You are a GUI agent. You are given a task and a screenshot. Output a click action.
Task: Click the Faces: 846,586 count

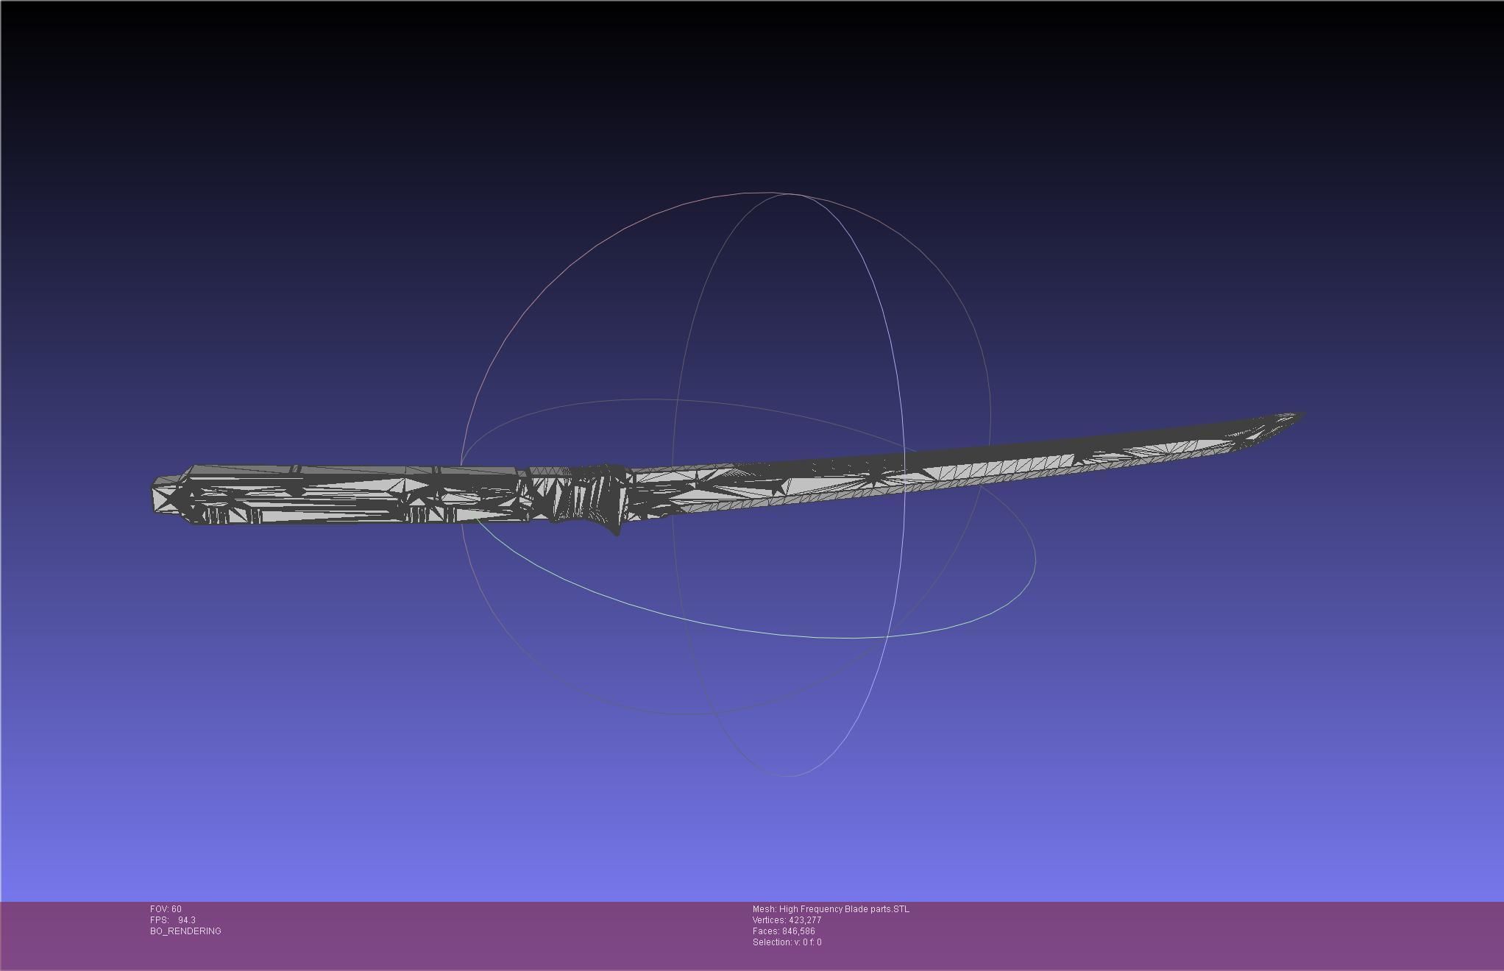pos(784,931)
